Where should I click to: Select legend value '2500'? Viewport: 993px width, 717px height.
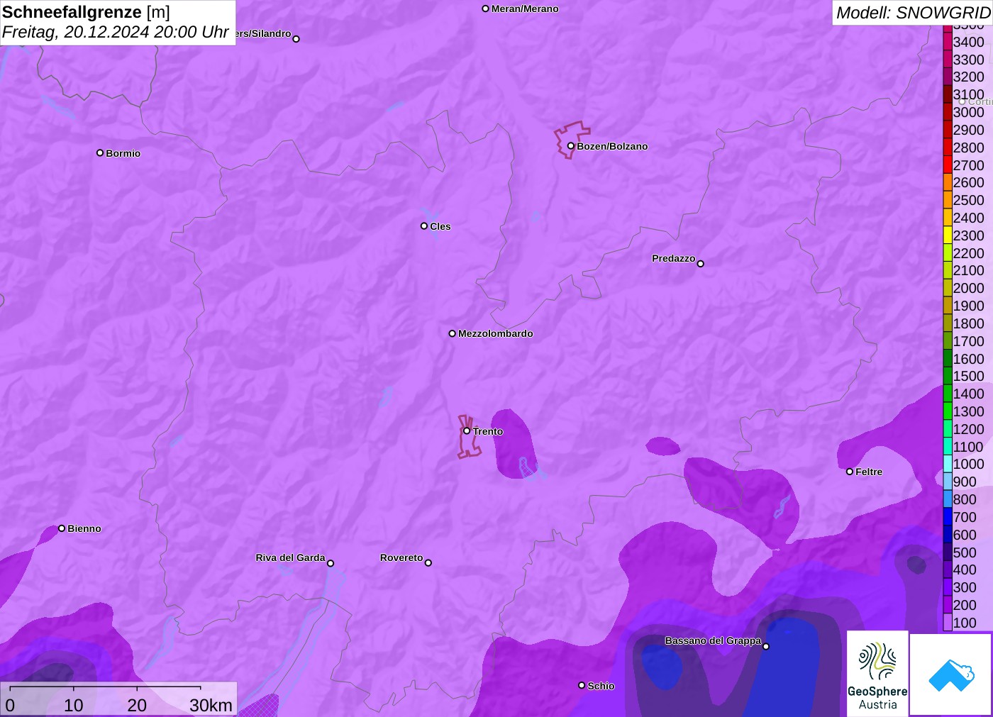click(968, 200)
